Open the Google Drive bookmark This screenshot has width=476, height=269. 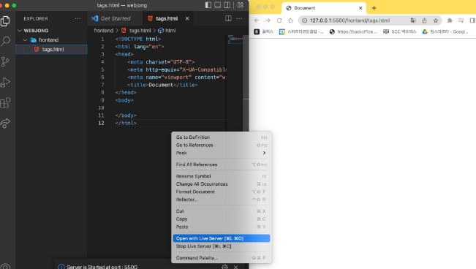pos(445,31)
